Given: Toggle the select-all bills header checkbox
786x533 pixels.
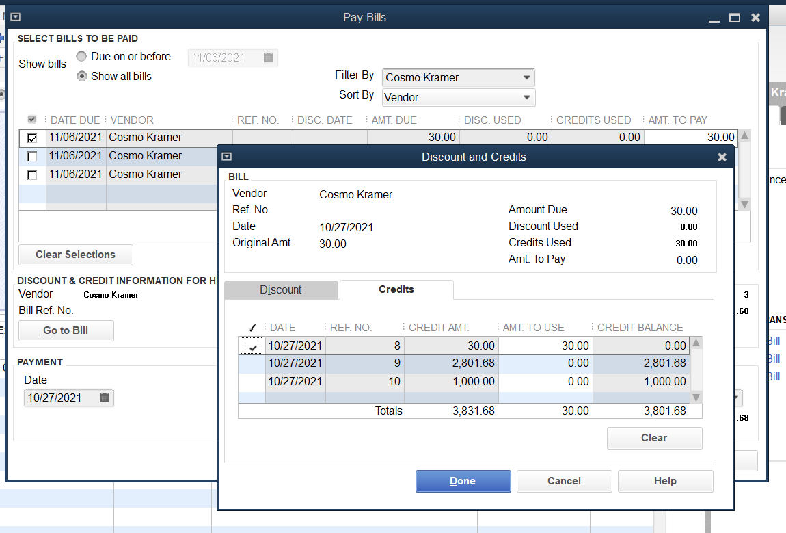Looking at the screenshot, I should click(x=31, y=120).
